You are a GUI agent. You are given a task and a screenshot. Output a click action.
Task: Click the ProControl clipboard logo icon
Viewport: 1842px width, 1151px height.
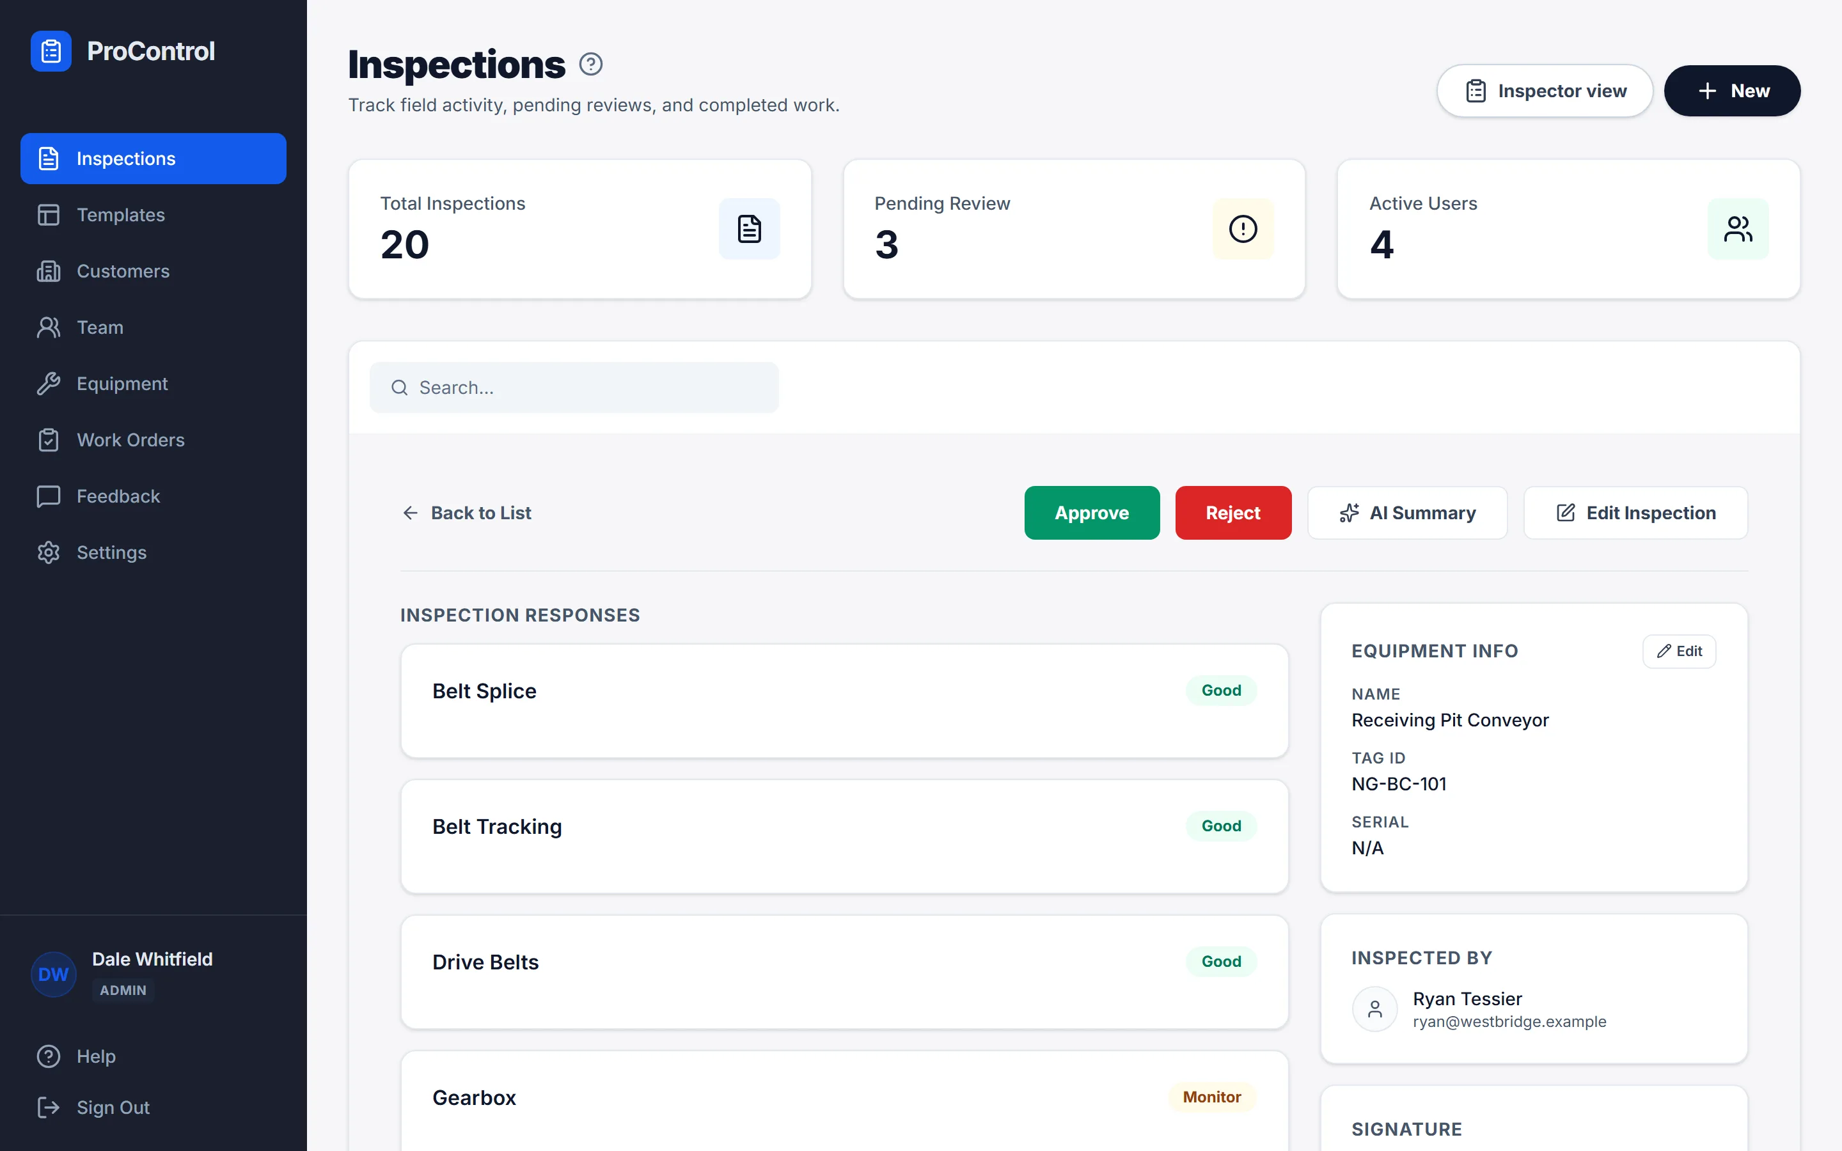[51, 51]
